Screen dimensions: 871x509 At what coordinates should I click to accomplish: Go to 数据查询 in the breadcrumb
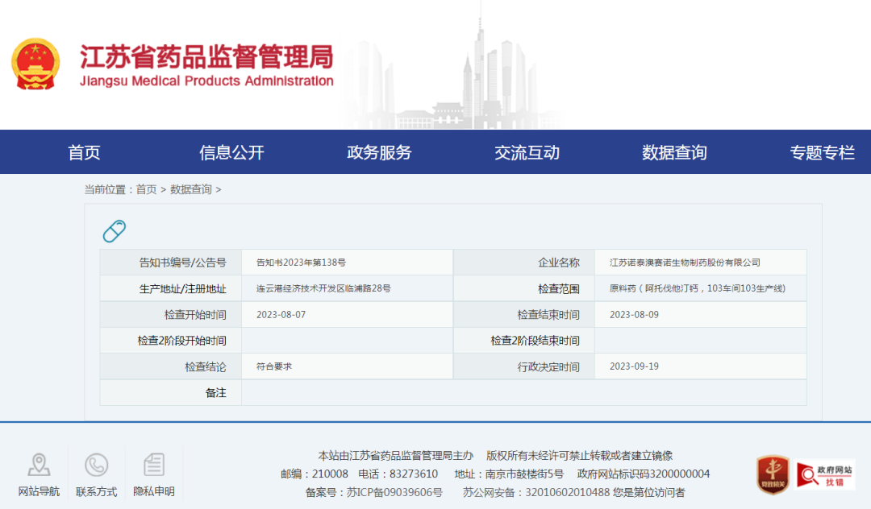[191, 189]
